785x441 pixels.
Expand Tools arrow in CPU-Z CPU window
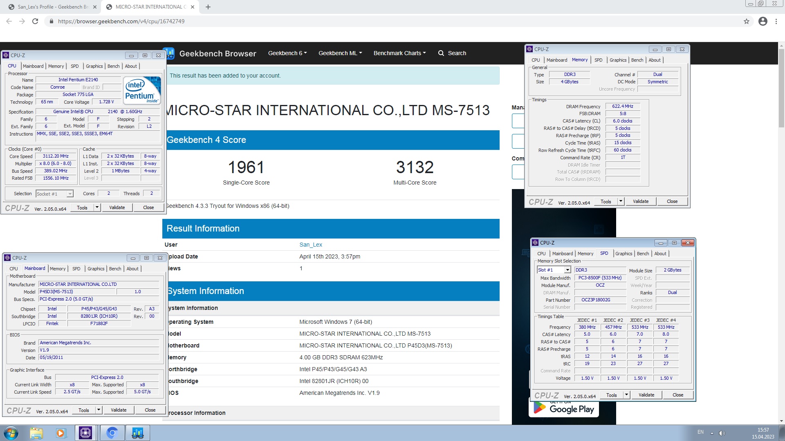click(x=97, y=207)
